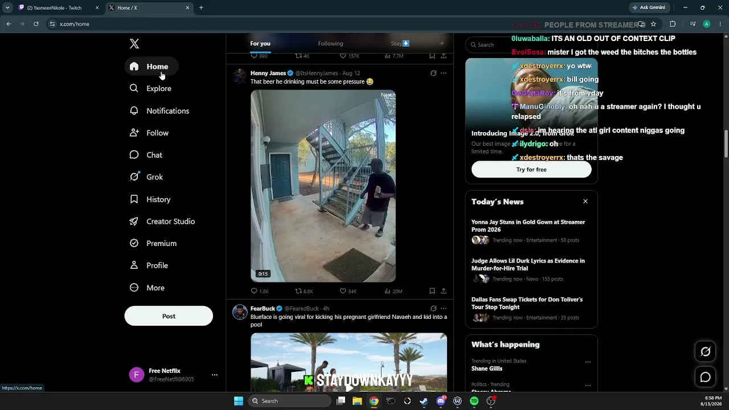Add a new timeline tab with plus
This screenshot has height=410, width=729.
tap(441, 43)
